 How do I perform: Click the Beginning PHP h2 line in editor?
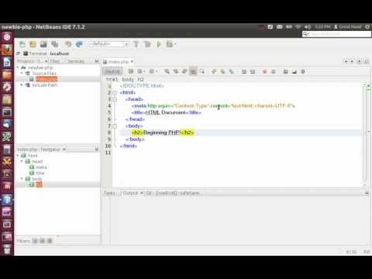(163, 133)
